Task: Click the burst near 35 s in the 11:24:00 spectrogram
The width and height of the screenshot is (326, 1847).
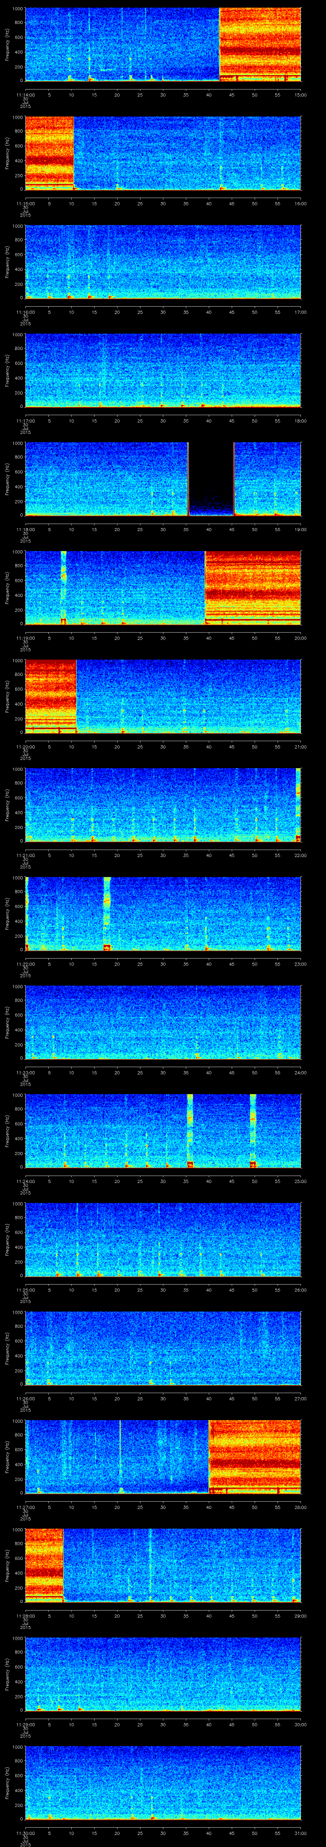Action: (x=190, y=1131)
